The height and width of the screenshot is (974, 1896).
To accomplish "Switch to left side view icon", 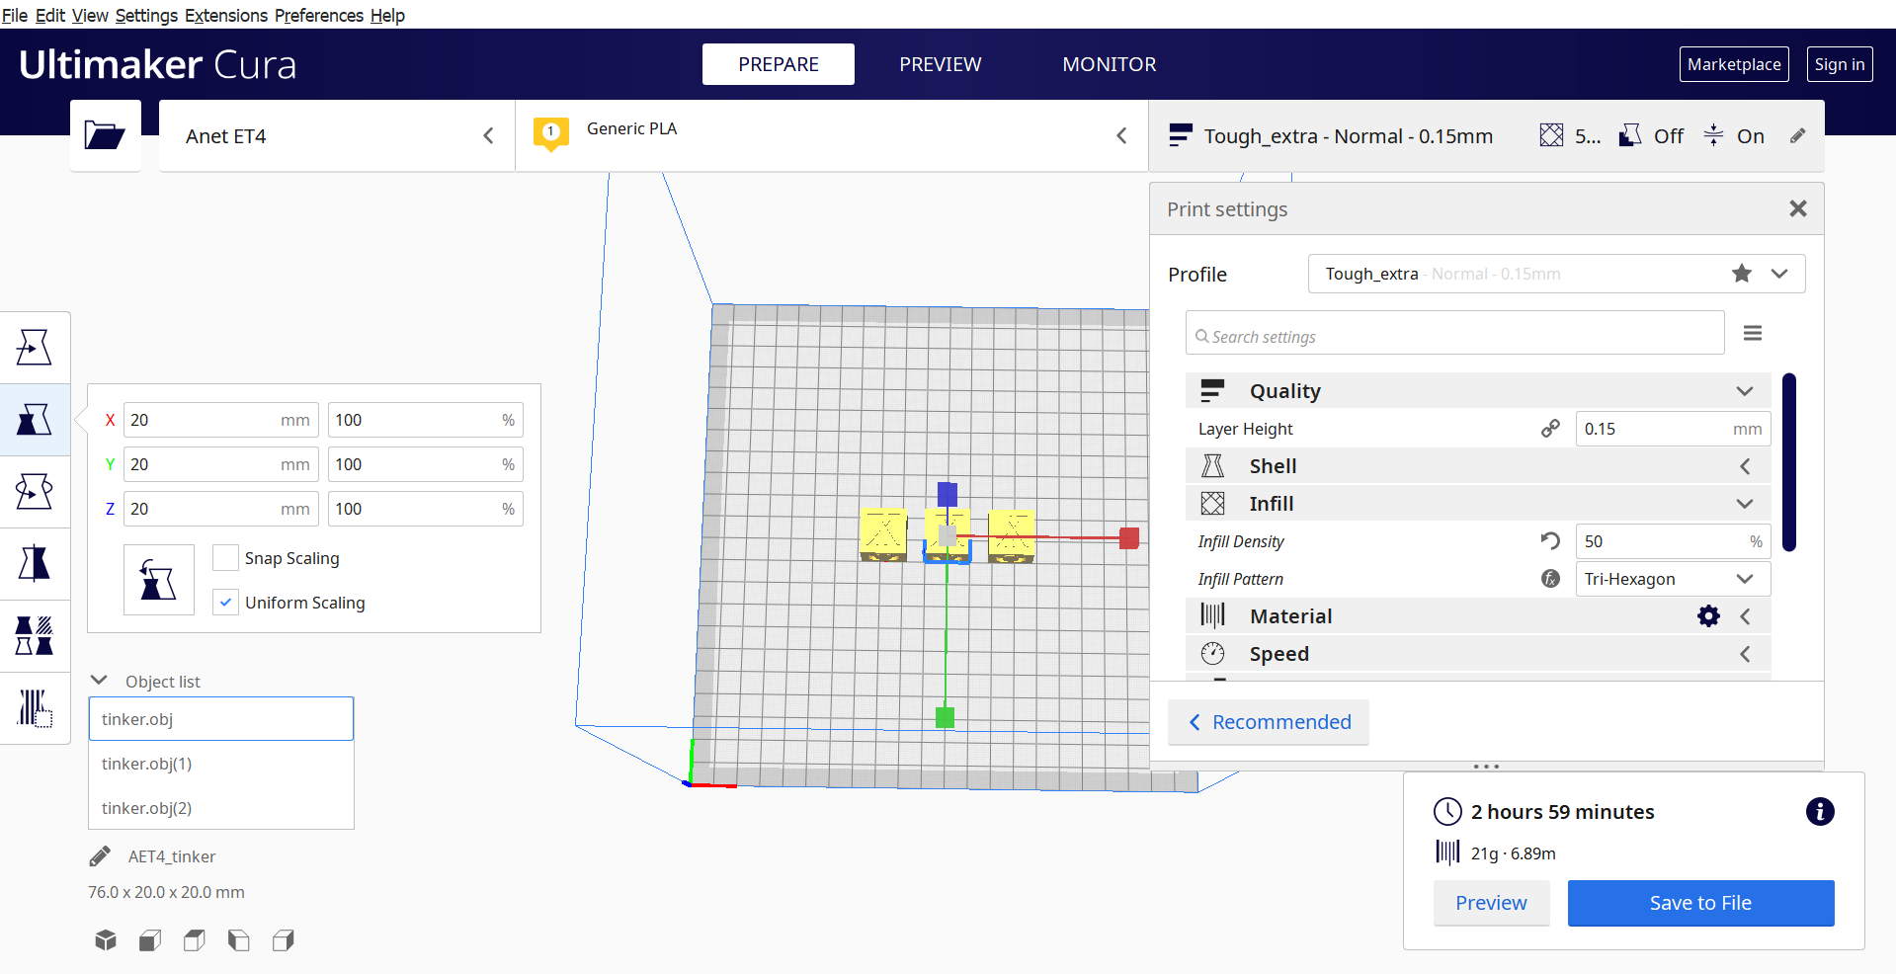I will (x=239, y=940).
